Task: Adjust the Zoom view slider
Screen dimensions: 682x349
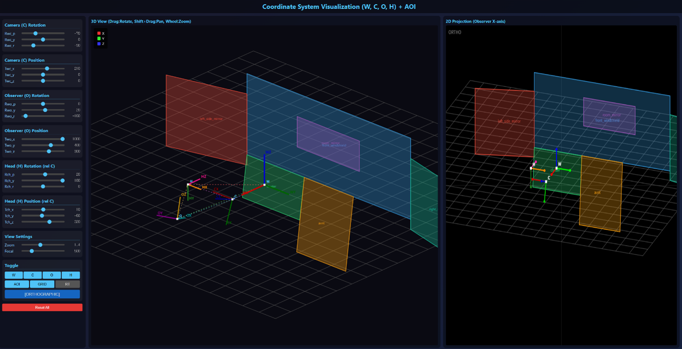Action: coord(43,245)
